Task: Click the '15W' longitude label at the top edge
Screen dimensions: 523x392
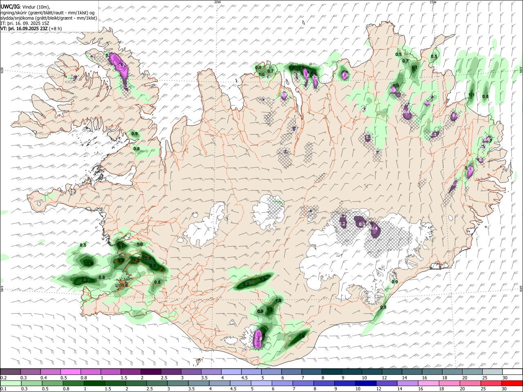Action: (433, 2)
